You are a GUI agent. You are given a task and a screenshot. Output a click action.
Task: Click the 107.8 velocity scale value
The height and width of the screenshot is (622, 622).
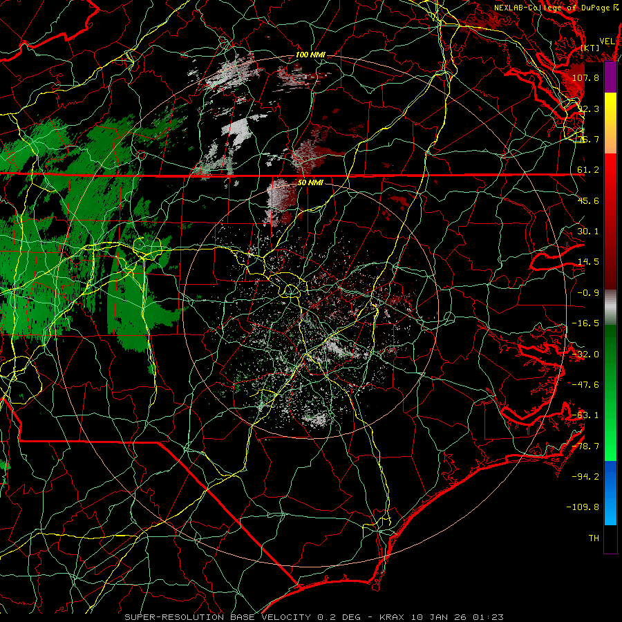click(585, 77)
